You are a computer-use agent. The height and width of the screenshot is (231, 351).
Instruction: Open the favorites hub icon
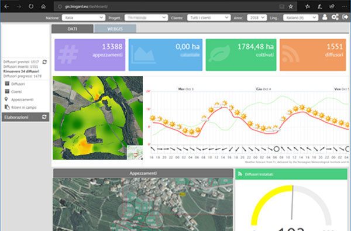click(x=308, y=6)
